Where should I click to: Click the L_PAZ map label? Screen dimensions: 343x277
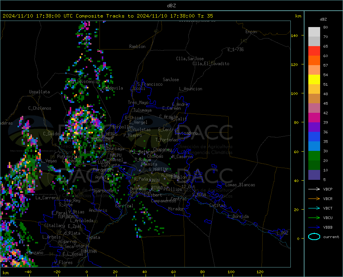point(282,233)
